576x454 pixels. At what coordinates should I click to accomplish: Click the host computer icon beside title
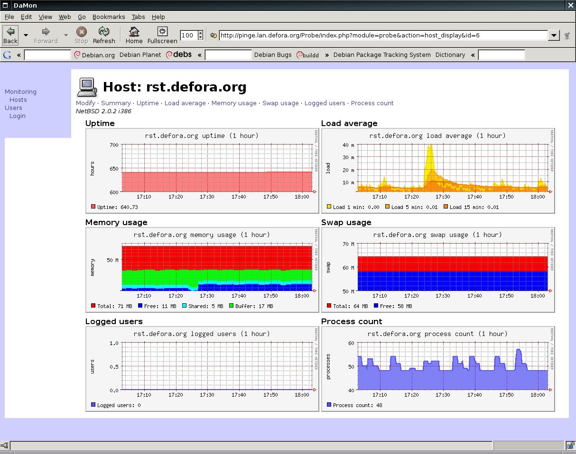pos(87,87)
